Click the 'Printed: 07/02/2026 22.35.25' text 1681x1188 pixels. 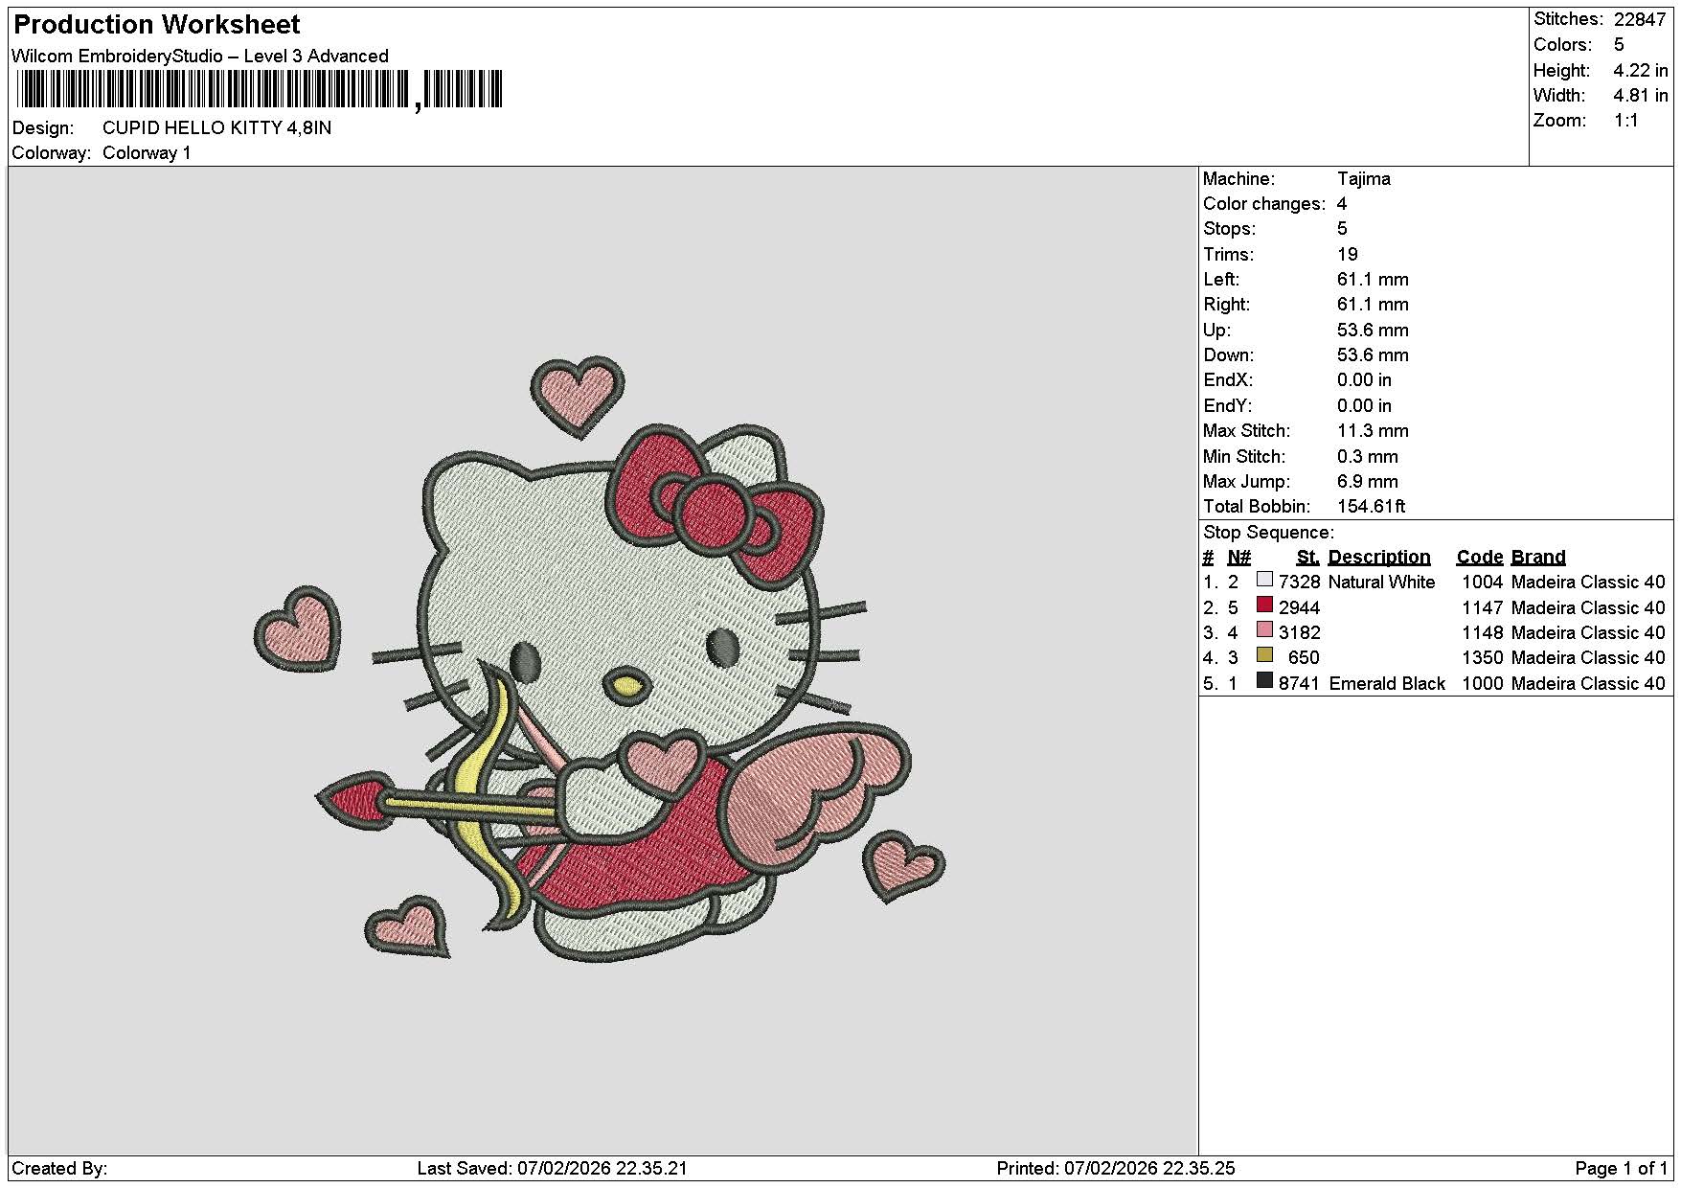tap(1116, 1169)
